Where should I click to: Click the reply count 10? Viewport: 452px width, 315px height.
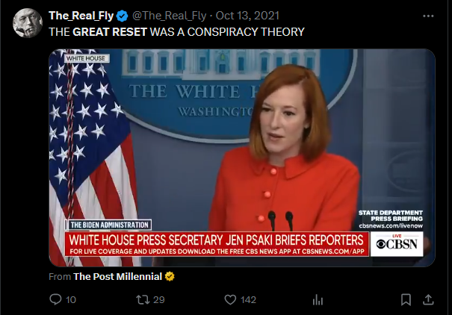click(x=71, y=300)
